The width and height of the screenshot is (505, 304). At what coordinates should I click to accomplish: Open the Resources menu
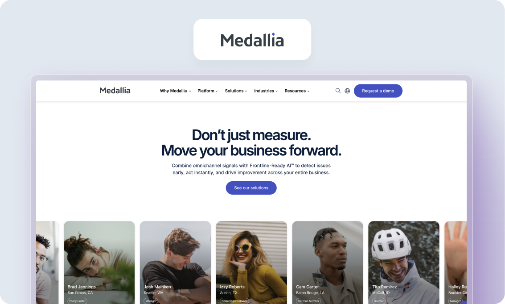(x=297, y=91)
